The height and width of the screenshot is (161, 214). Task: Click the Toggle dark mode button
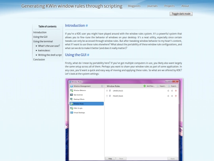(181, 14)
